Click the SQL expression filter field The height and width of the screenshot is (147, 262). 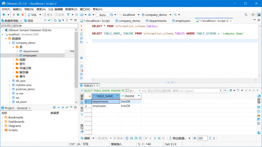[174, 90]
